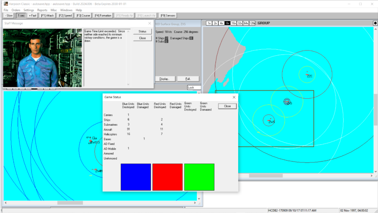Image resolution: width=378 pixels, height=213 pixels.
Task: Click the blue color swatch
Action: tap(136, 177)
